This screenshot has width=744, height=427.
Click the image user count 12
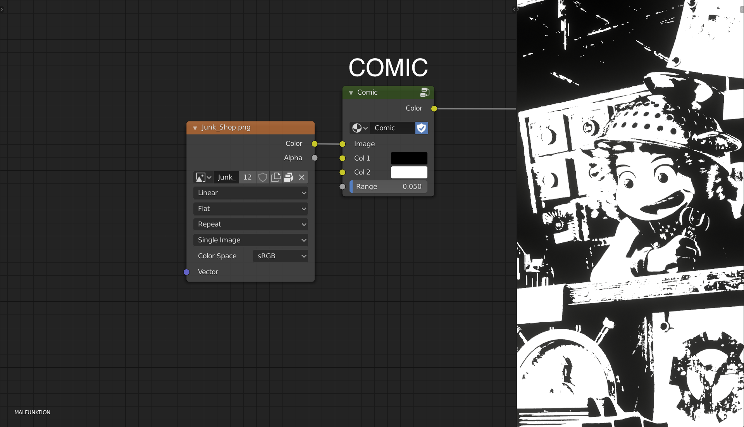pyautogui.click(x=248, y=177)
